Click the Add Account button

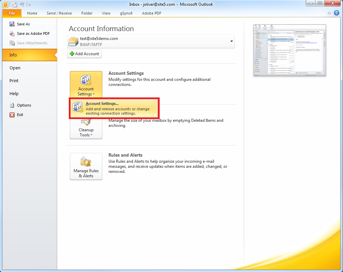pos(84,54)
